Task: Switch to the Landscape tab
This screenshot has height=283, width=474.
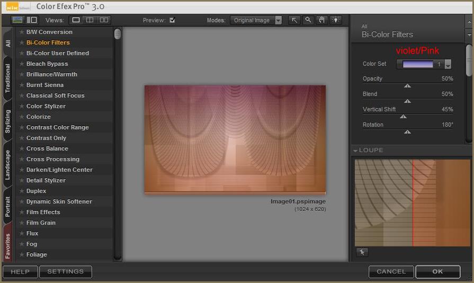Action: [8, 165]
